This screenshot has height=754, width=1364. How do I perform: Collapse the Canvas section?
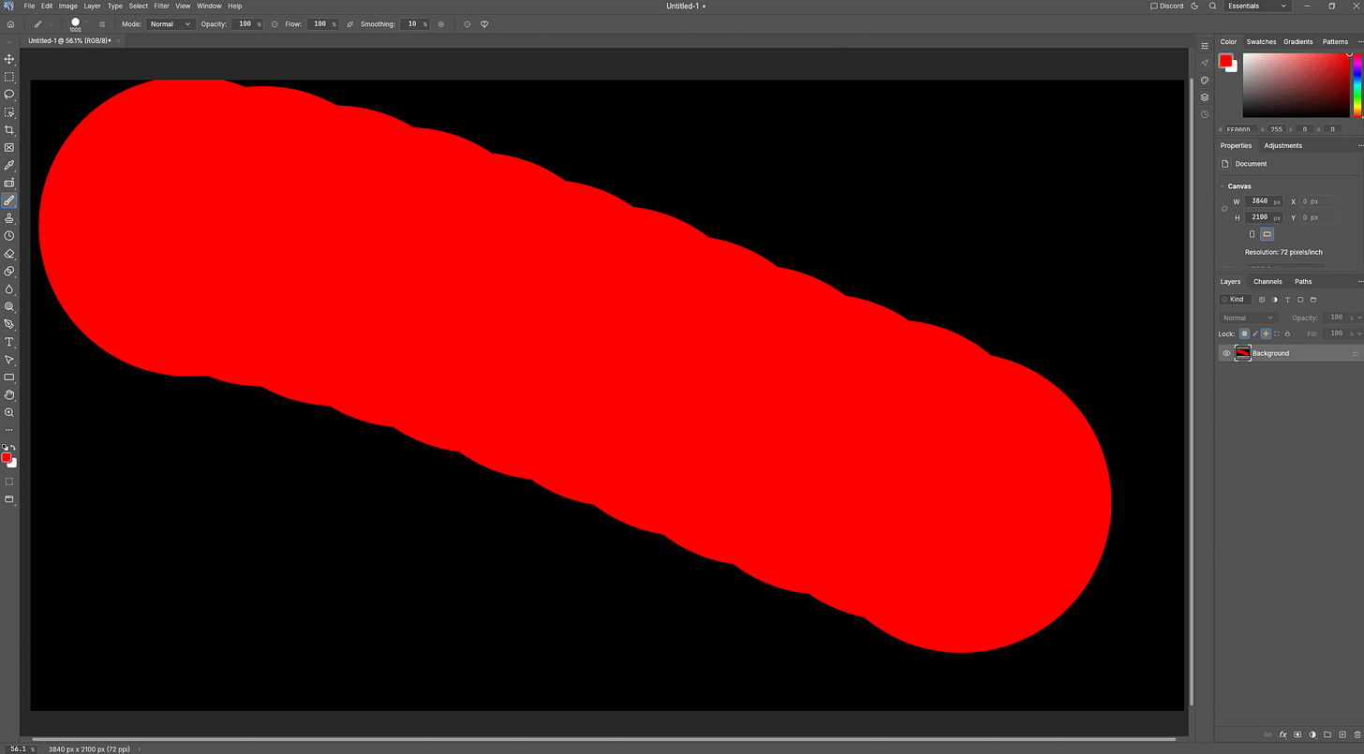(1223, 186)
